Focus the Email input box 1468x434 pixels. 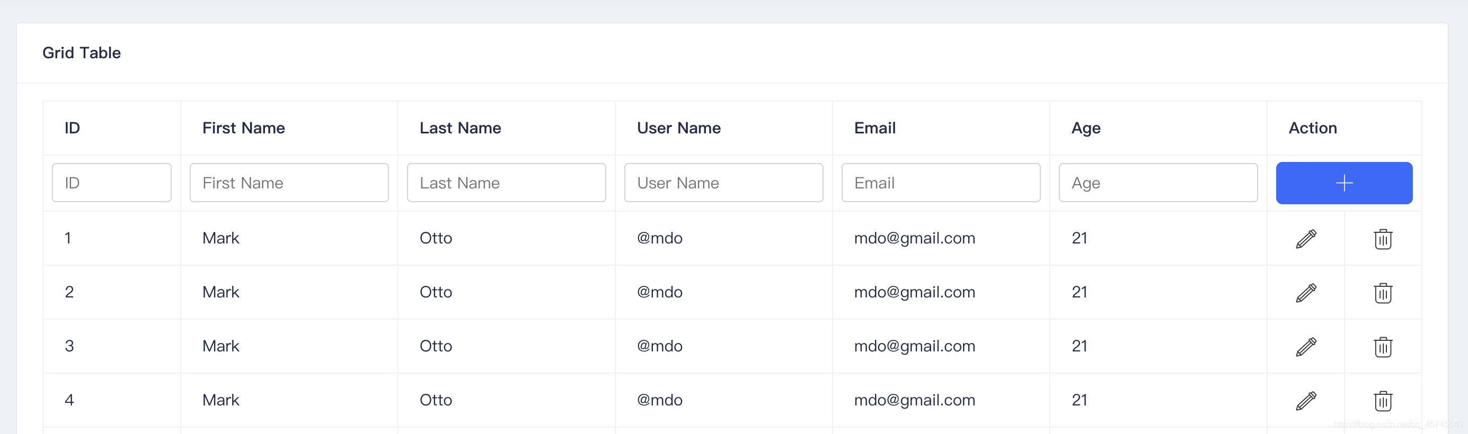(940, 183)
